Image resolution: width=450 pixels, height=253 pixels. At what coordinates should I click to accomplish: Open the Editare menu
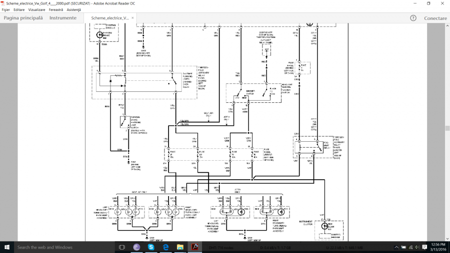(19, 10)
